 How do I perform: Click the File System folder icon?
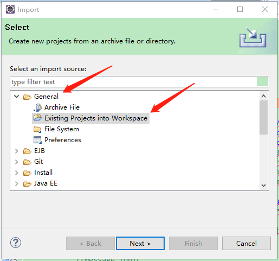pyautogui.click(x=37, y=129)
